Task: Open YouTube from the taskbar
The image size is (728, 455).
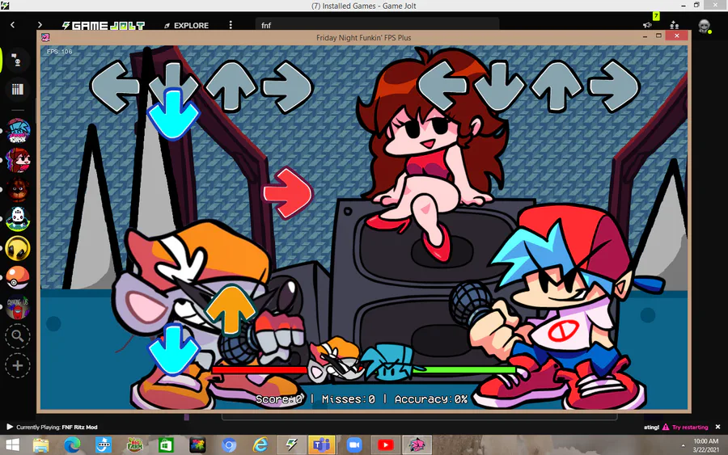Action: (x=385, y=445)
